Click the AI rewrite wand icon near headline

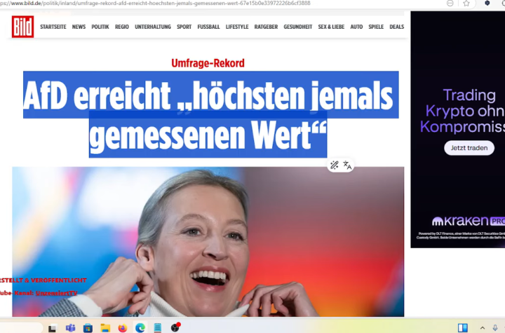334,165
